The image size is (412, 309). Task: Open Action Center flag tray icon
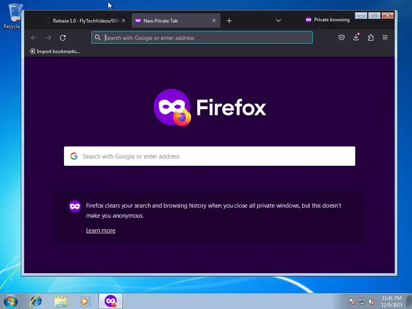(x=352, y=302)
